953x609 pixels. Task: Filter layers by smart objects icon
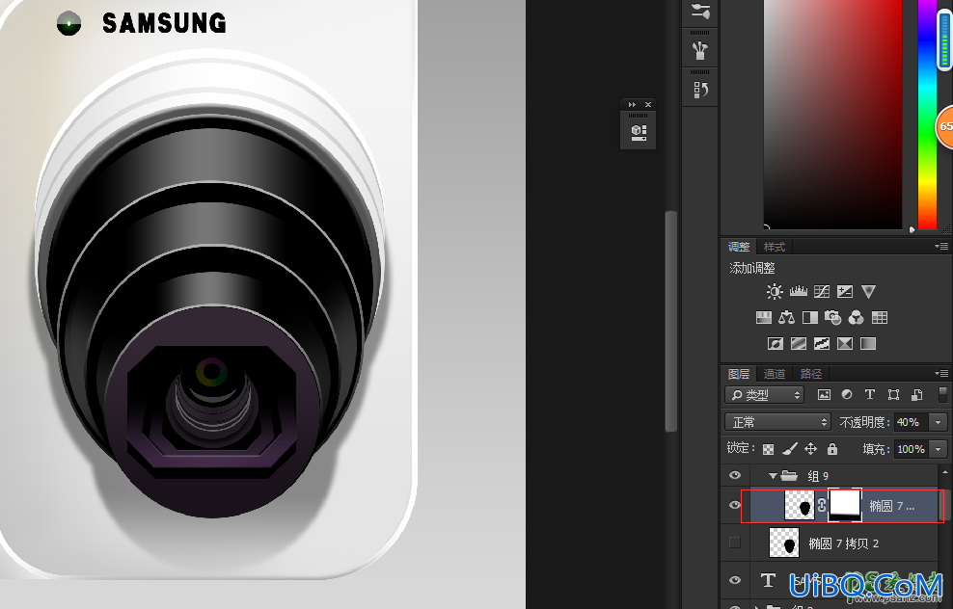tap(916, 395)
